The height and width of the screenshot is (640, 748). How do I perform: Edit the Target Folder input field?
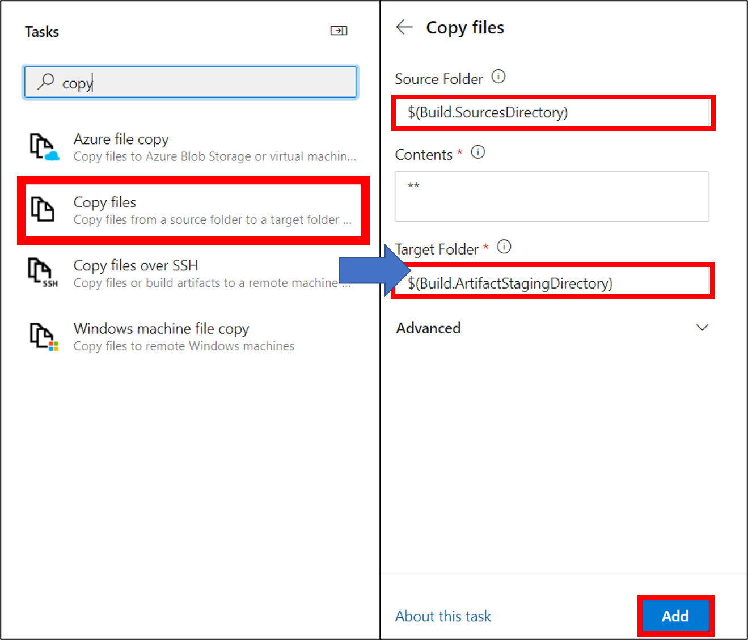pyautogui.click(x=553, y=283)
